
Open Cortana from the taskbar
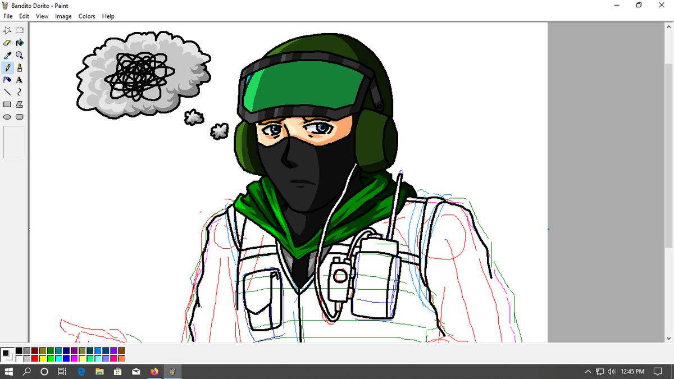pos(44,372)
